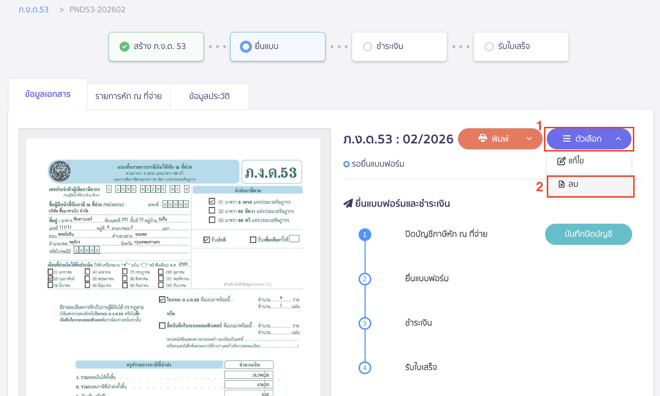Viewport: 660px width, 396px height.
Task: Click the green checkmark on สร้าง ภ.ง.ด. 53 step
Action: coord(124,47)
